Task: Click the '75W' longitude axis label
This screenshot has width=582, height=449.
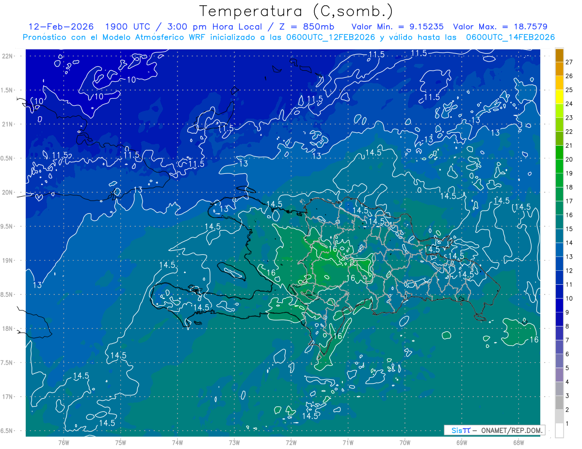Action: 121,443
